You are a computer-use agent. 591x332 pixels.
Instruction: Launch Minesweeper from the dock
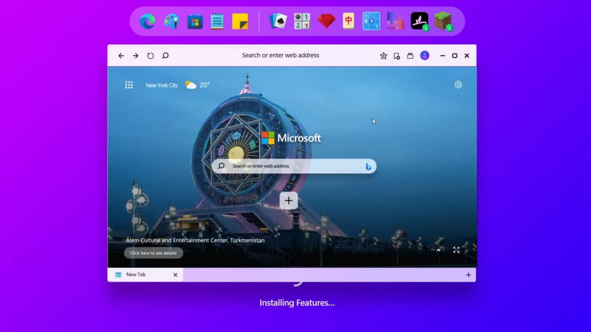(x=302, y=21)
